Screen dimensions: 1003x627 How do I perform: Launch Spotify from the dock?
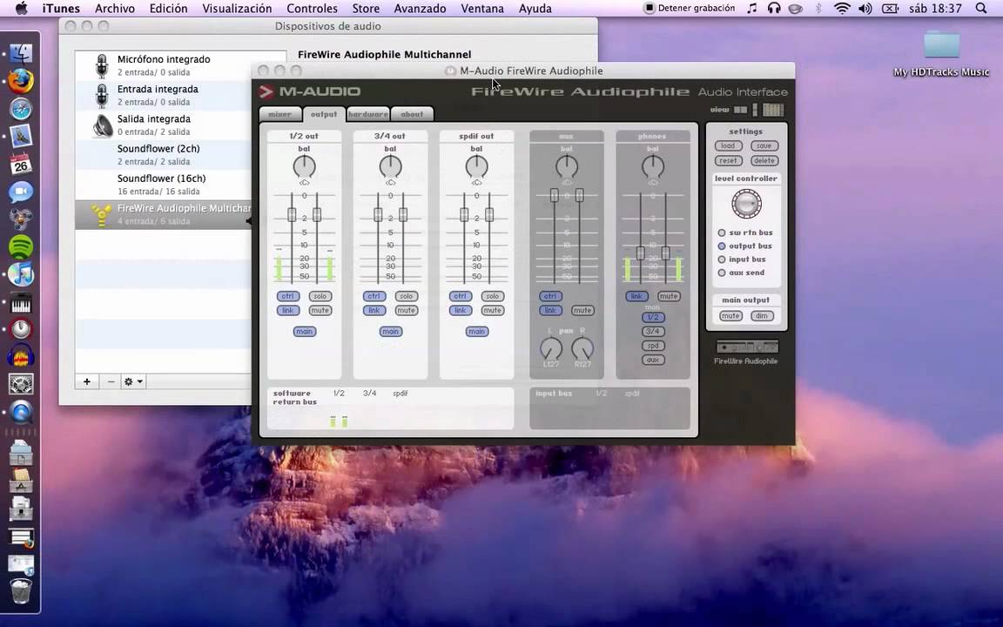(x=21, y=247)
